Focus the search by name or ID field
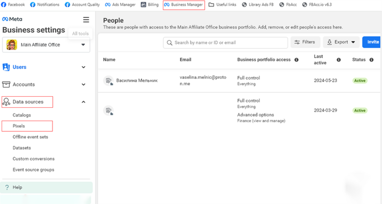 pos(225,42)
